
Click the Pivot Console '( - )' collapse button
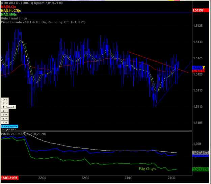coord(5,99)
